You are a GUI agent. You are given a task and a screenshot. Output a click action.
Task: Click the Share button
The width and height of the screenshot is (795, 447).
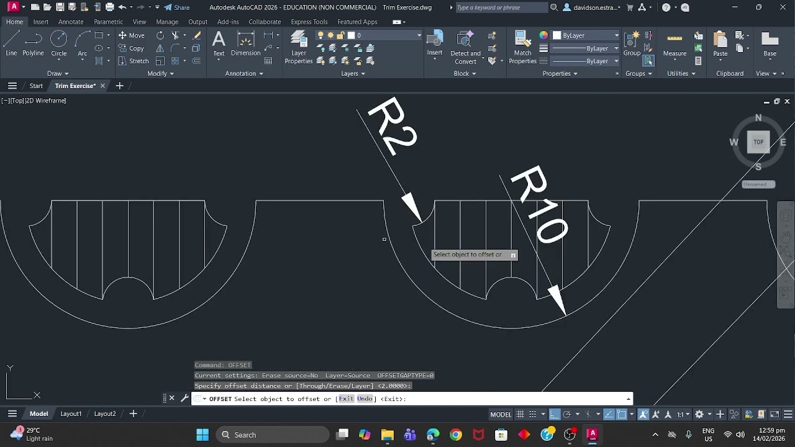(177, 7)
